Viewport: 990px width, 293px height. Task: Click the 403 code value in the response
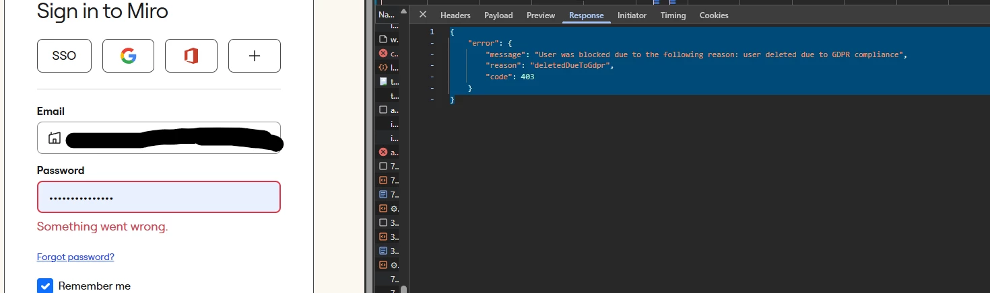pyautogui.click(x=527, y=77)
